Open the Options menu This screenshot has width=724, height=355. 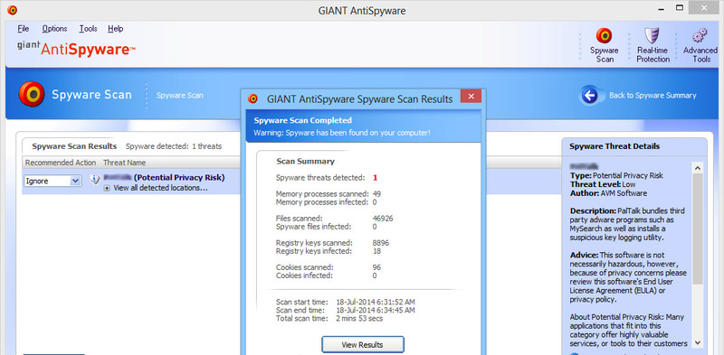pyautogui.click(x=54, y=29)
